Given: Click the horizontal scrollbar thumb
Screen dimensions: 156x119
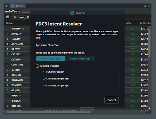Looking at the screenshot, I should tap(49, 112).
